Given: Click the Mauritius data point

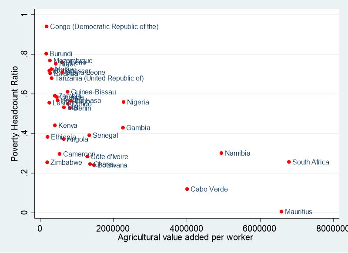Looking at the screenshot, I should [281, 212].
